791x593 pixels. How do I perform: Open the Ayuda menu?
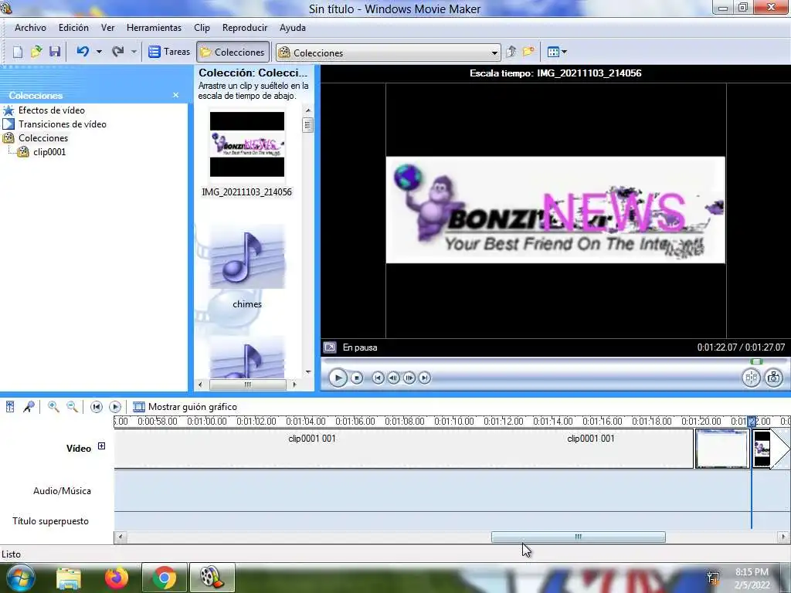click(293, 28)
